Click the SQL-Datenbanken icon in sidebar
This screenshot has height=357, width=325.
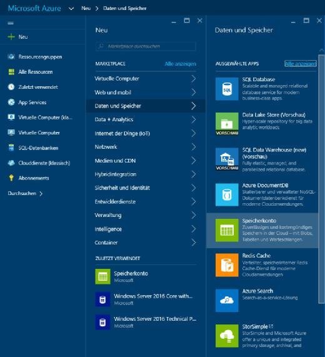(x=11, y=148)
